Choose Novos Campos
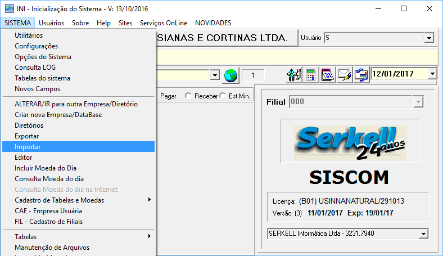The image size is (443, 256). point(79,89)
